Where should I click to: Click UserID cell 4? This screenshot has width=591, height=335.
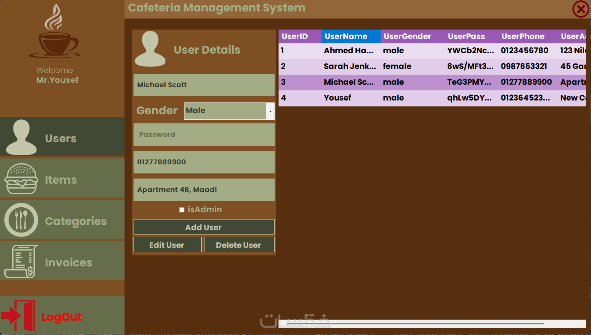300,98
